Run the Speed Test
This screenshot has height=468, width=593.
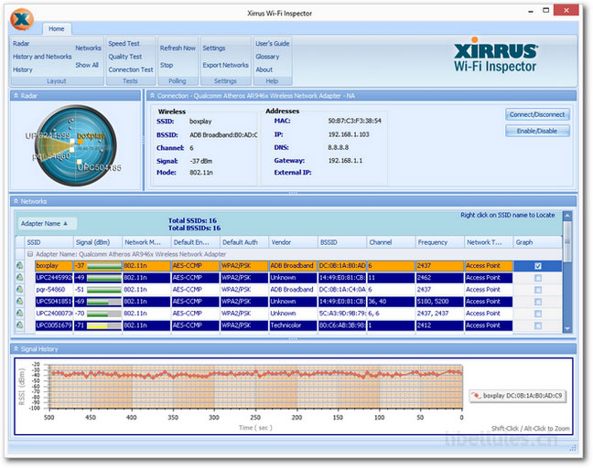tap(124, 44)
